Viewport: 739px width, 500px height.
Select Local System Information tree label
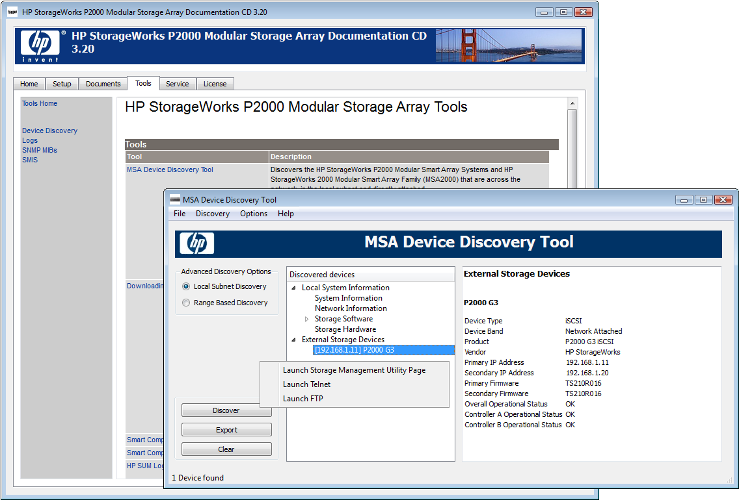[x=345, y=288]
